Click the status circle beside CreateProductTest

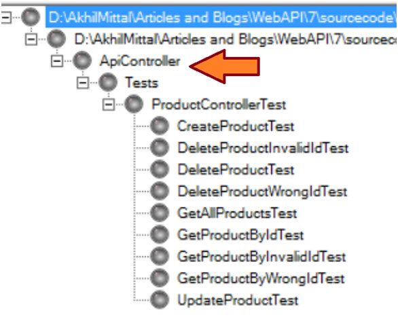click(x=160, y=126)
